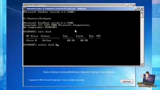Click the 'Status' column header

tap(45, 36)
